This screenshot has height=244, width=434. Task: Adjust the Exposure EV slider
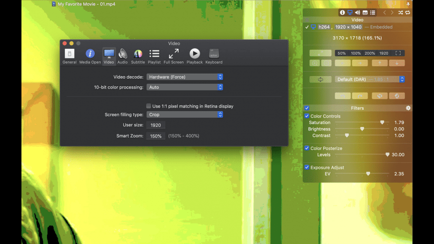[x=362, y=173]
